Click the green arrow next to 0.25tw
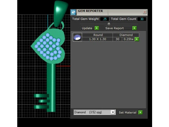The width and height of the screenshot is (169, 127). pyautogui.click(x=137, y=39)
